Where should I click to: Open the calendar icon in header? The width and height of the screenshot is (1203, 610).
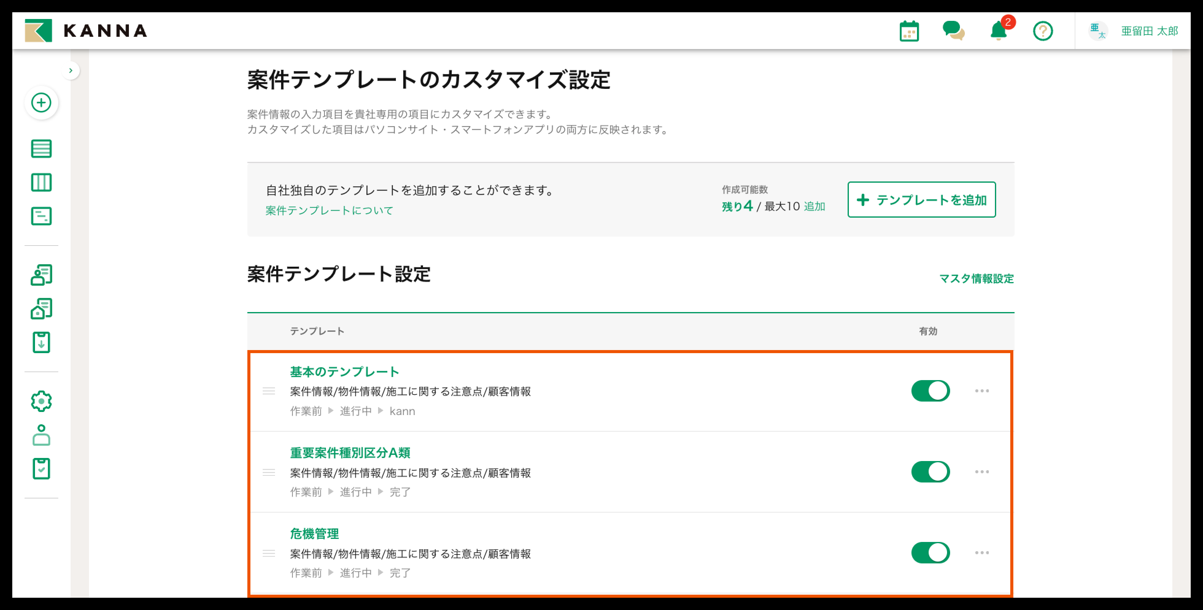(909, 31)
